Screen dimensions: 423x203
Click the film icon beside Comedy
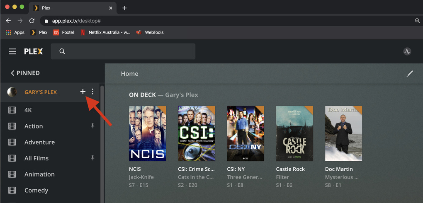tap(12, 190)
